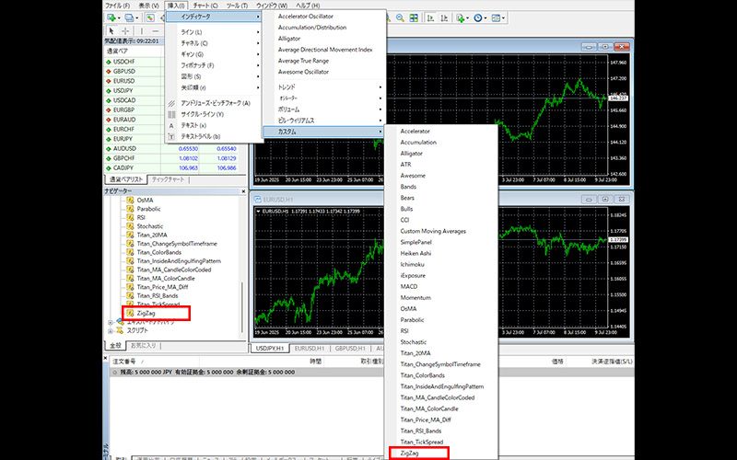Click the 価格 column header

click(557, 362)
